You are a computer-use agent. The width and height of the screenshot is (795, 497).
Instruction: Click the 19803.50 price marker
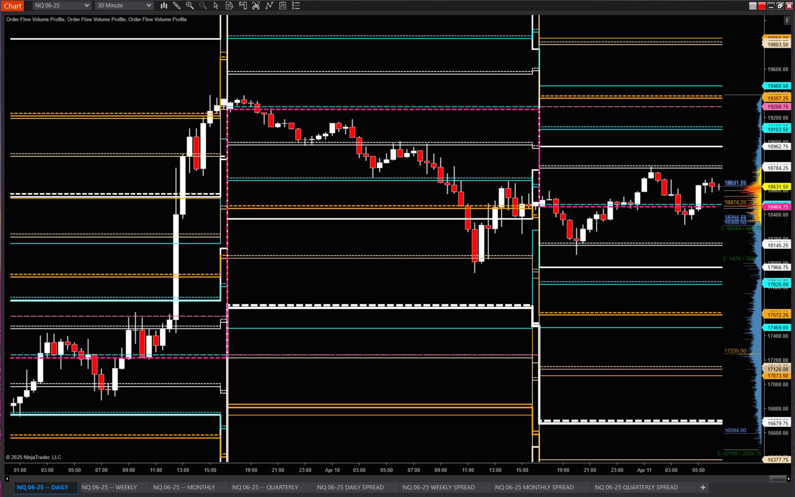tap(777, 44)
